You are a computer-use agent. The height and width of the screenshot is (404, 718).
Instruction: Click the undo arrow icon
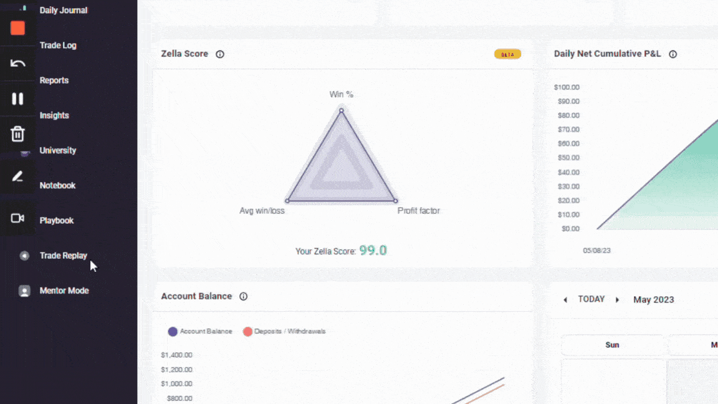17,63
